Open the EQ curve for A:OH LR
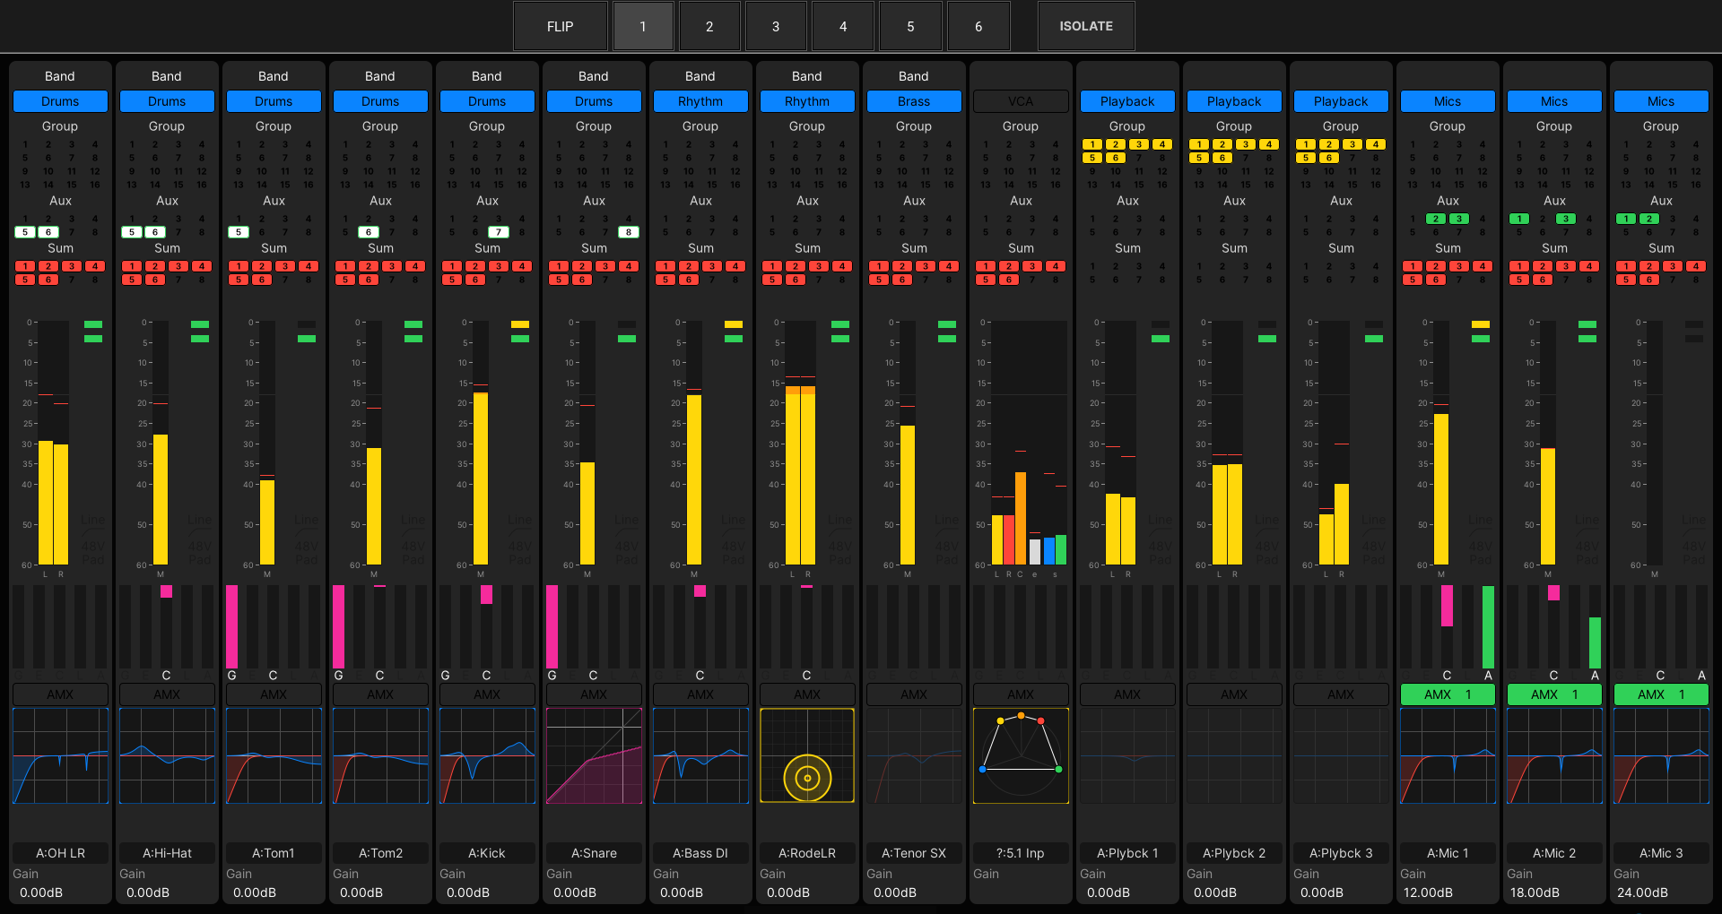The image size is (1722, 914). click(x=60, y=755)
